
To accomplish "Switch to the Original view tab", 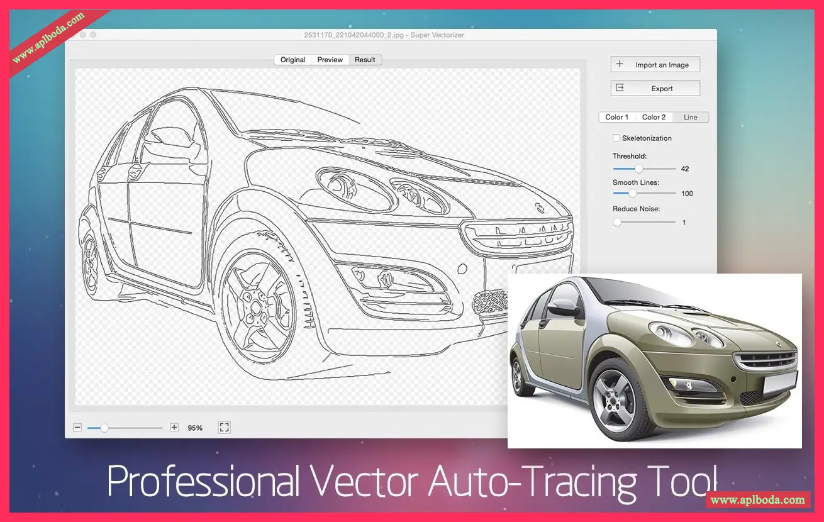I will point(292,60).
